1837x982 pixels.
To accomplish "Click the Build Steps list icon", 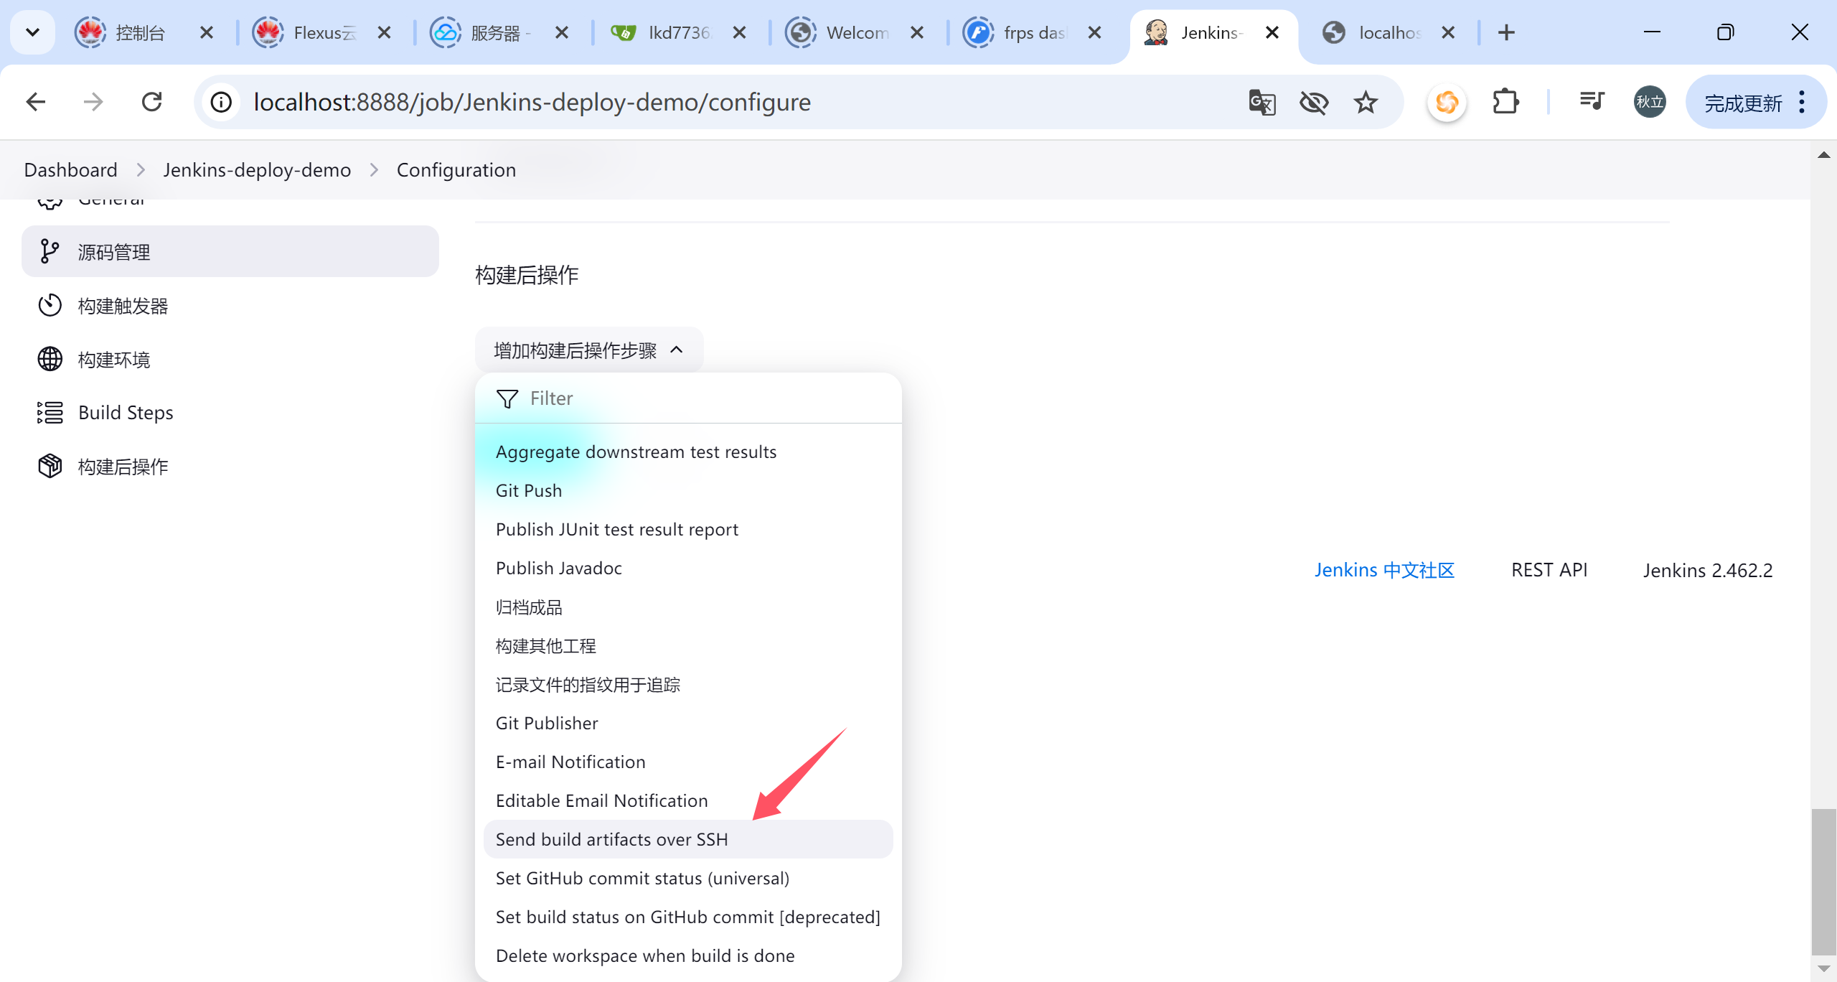I will pyautogui.click(x=49, y=413).
